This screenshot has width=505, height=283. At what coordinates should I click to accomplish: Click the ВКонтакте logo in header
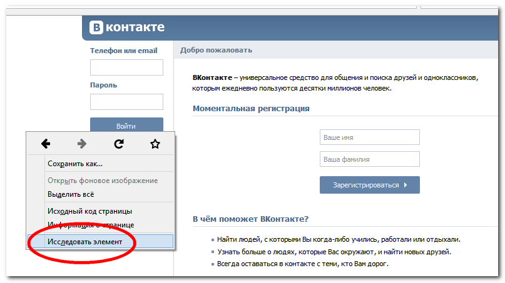pyautogui.click(x=127, y=27)
